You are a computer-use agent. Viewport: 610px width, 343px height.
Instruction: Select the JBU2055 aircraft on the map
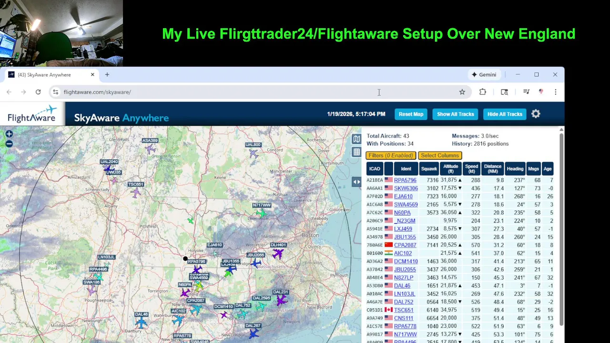pyautogui.click(x=256, y=262)
